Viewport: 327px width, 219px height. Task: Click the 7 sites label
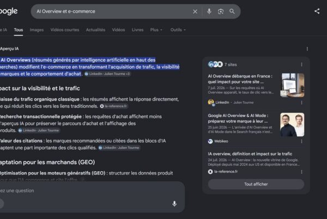231,65
